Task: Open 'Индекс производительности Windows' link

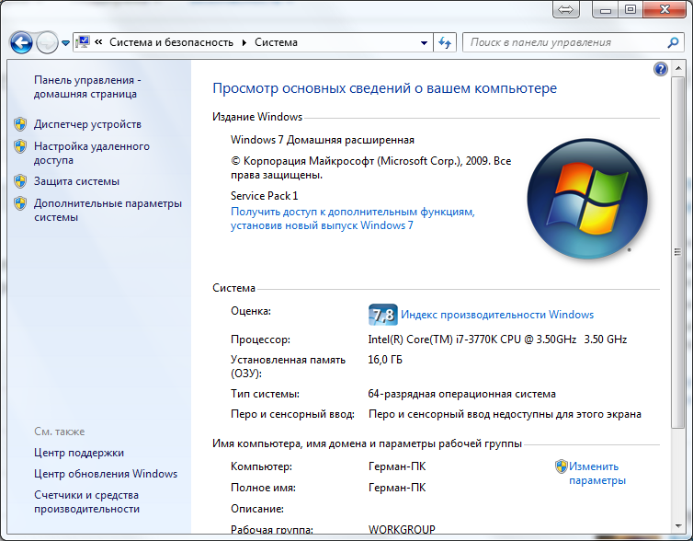Action: point(497,315)
